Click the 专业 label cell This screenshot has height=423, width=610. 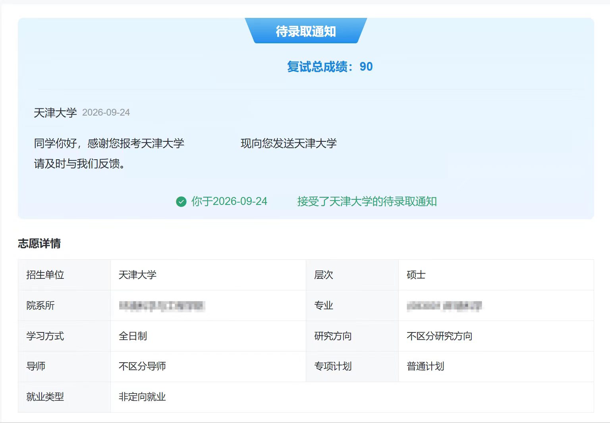[x=352, y=305]
